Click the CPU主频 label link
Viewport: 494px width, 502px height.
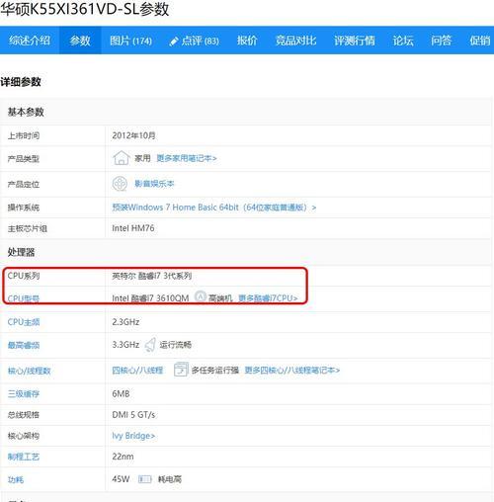point(24,322)
